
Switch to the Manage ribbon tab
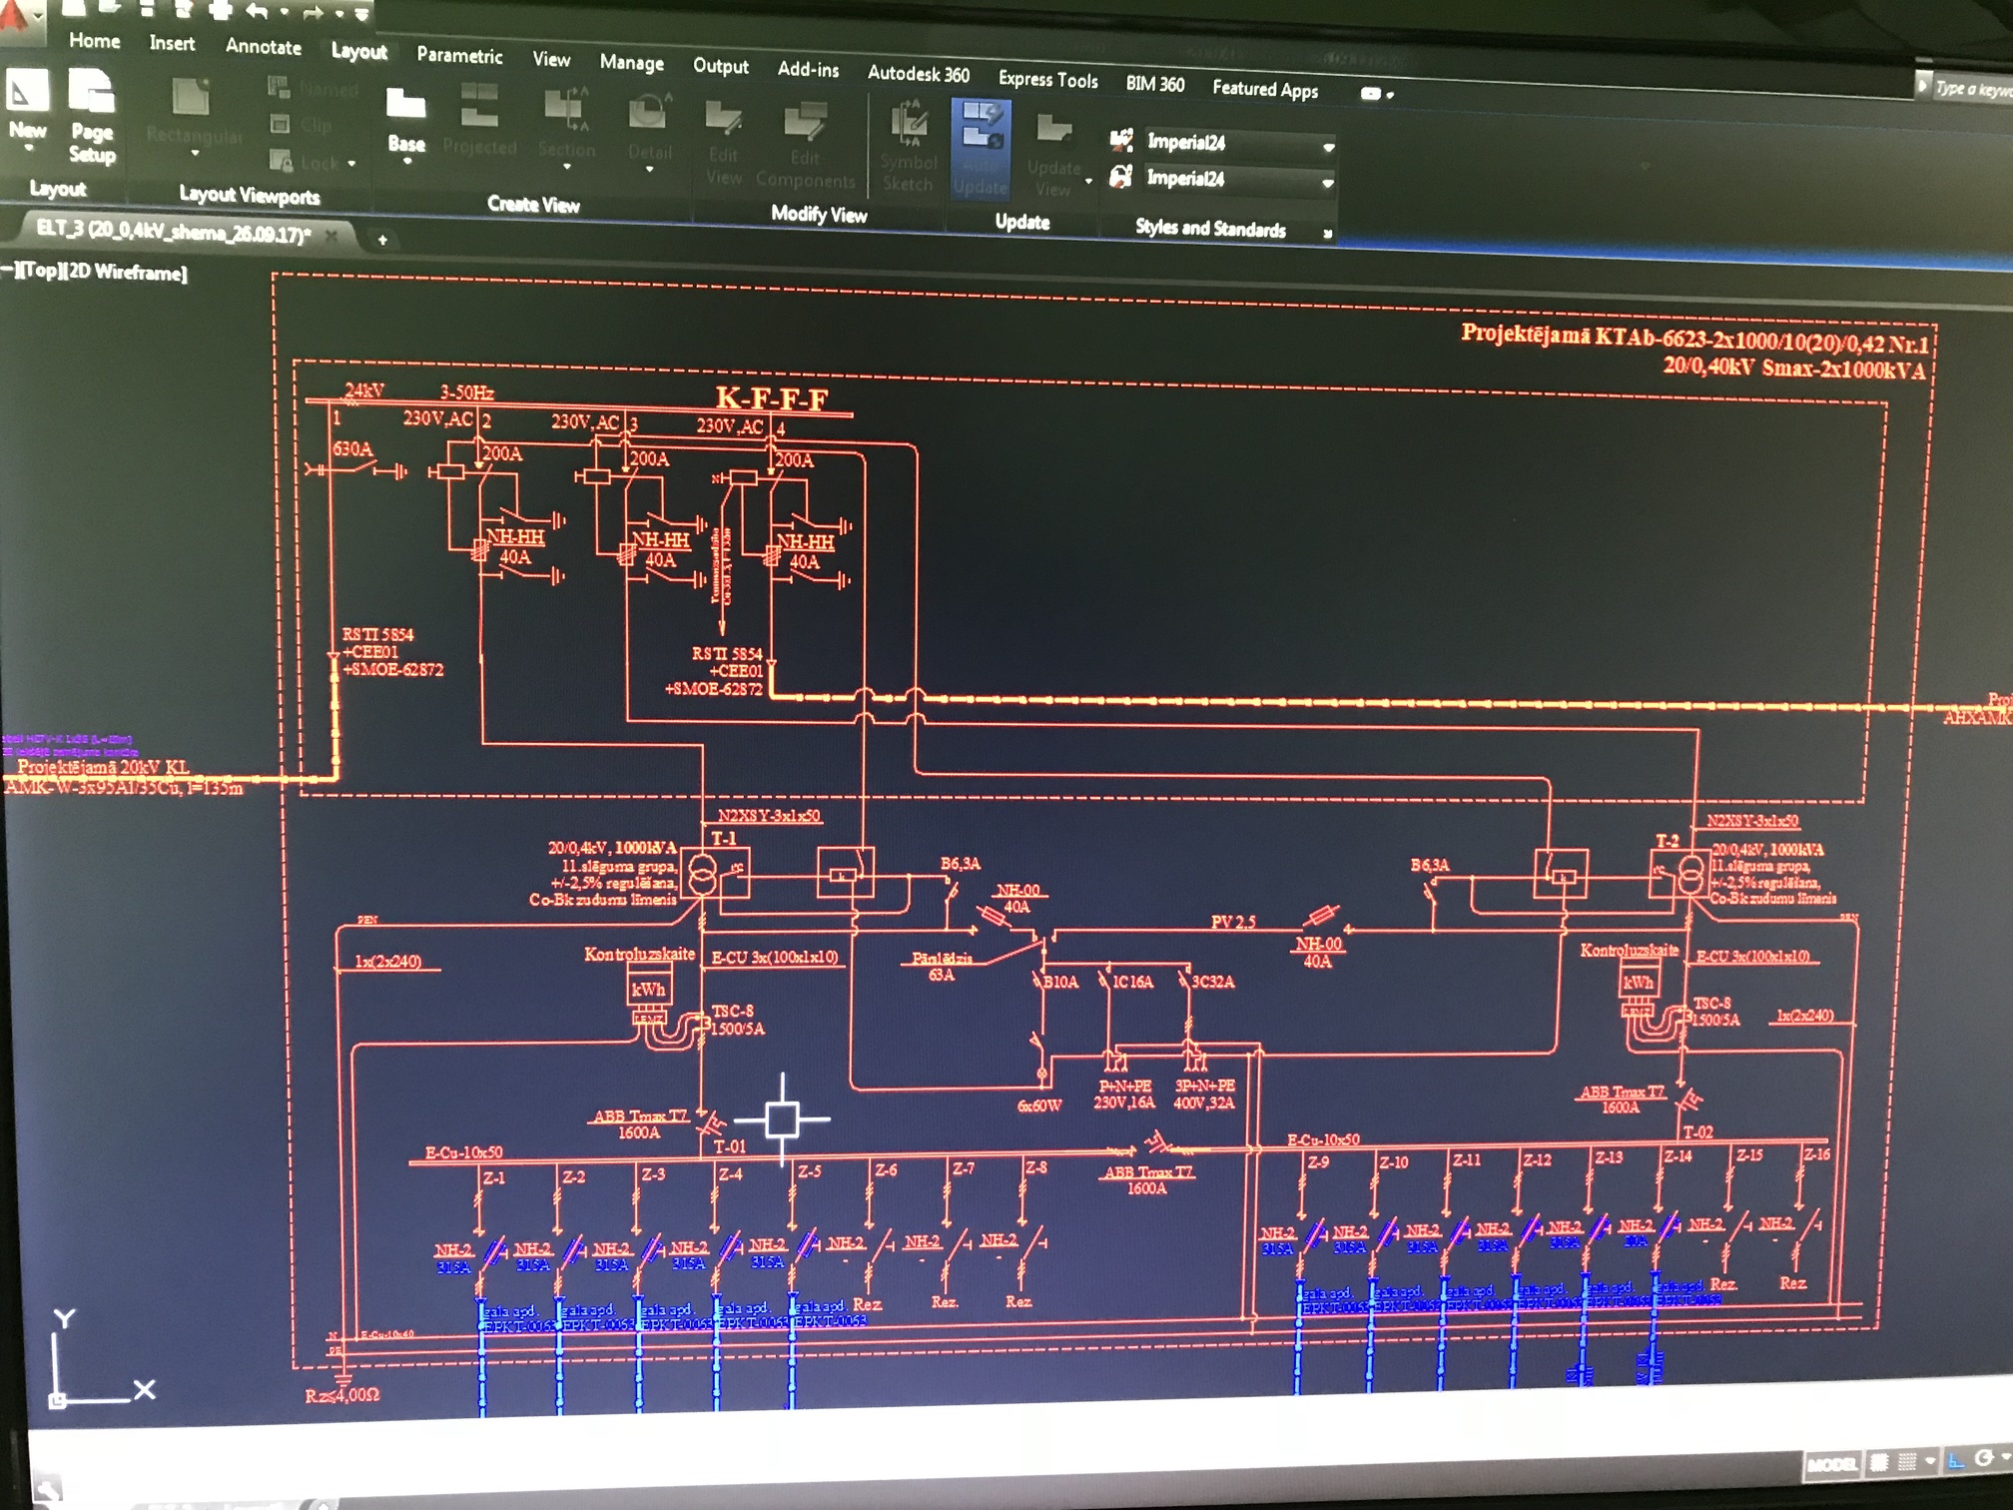(x=632, y=62)
